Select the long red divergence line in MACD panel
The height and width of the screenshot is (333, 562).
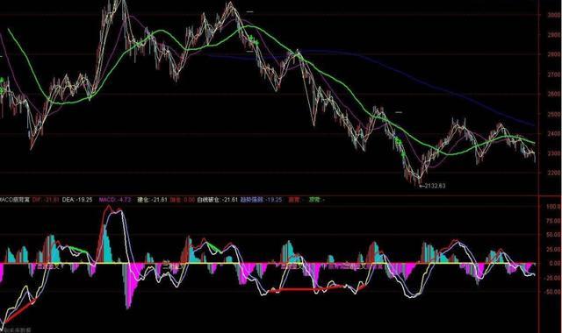317,288
